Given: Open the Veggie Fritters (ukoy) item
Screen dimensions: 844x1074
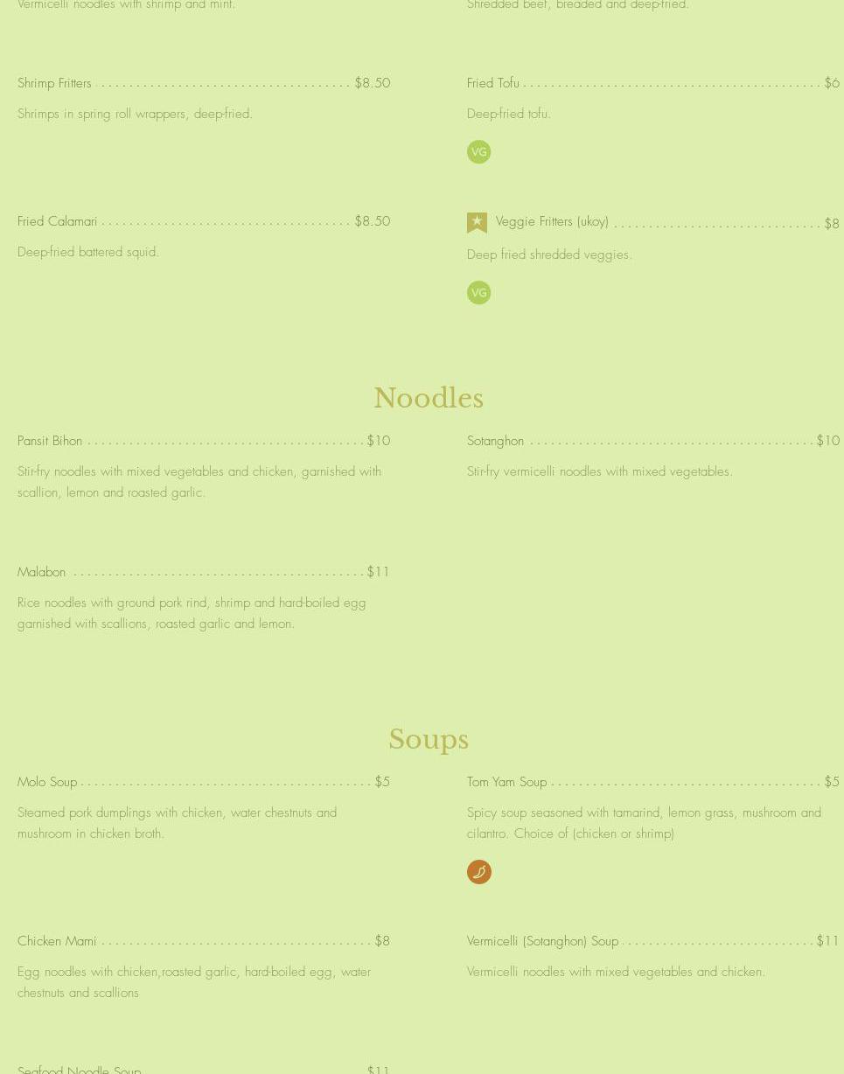Looking at the screenshot, I should [x=552, y=221].
